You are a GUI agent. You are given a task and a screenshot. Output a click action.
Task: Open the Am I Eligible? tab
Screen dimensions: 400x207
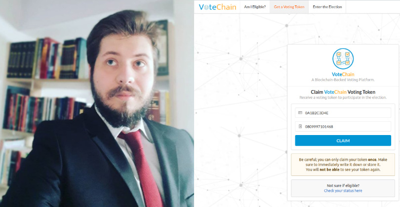[x=255, y=7]
